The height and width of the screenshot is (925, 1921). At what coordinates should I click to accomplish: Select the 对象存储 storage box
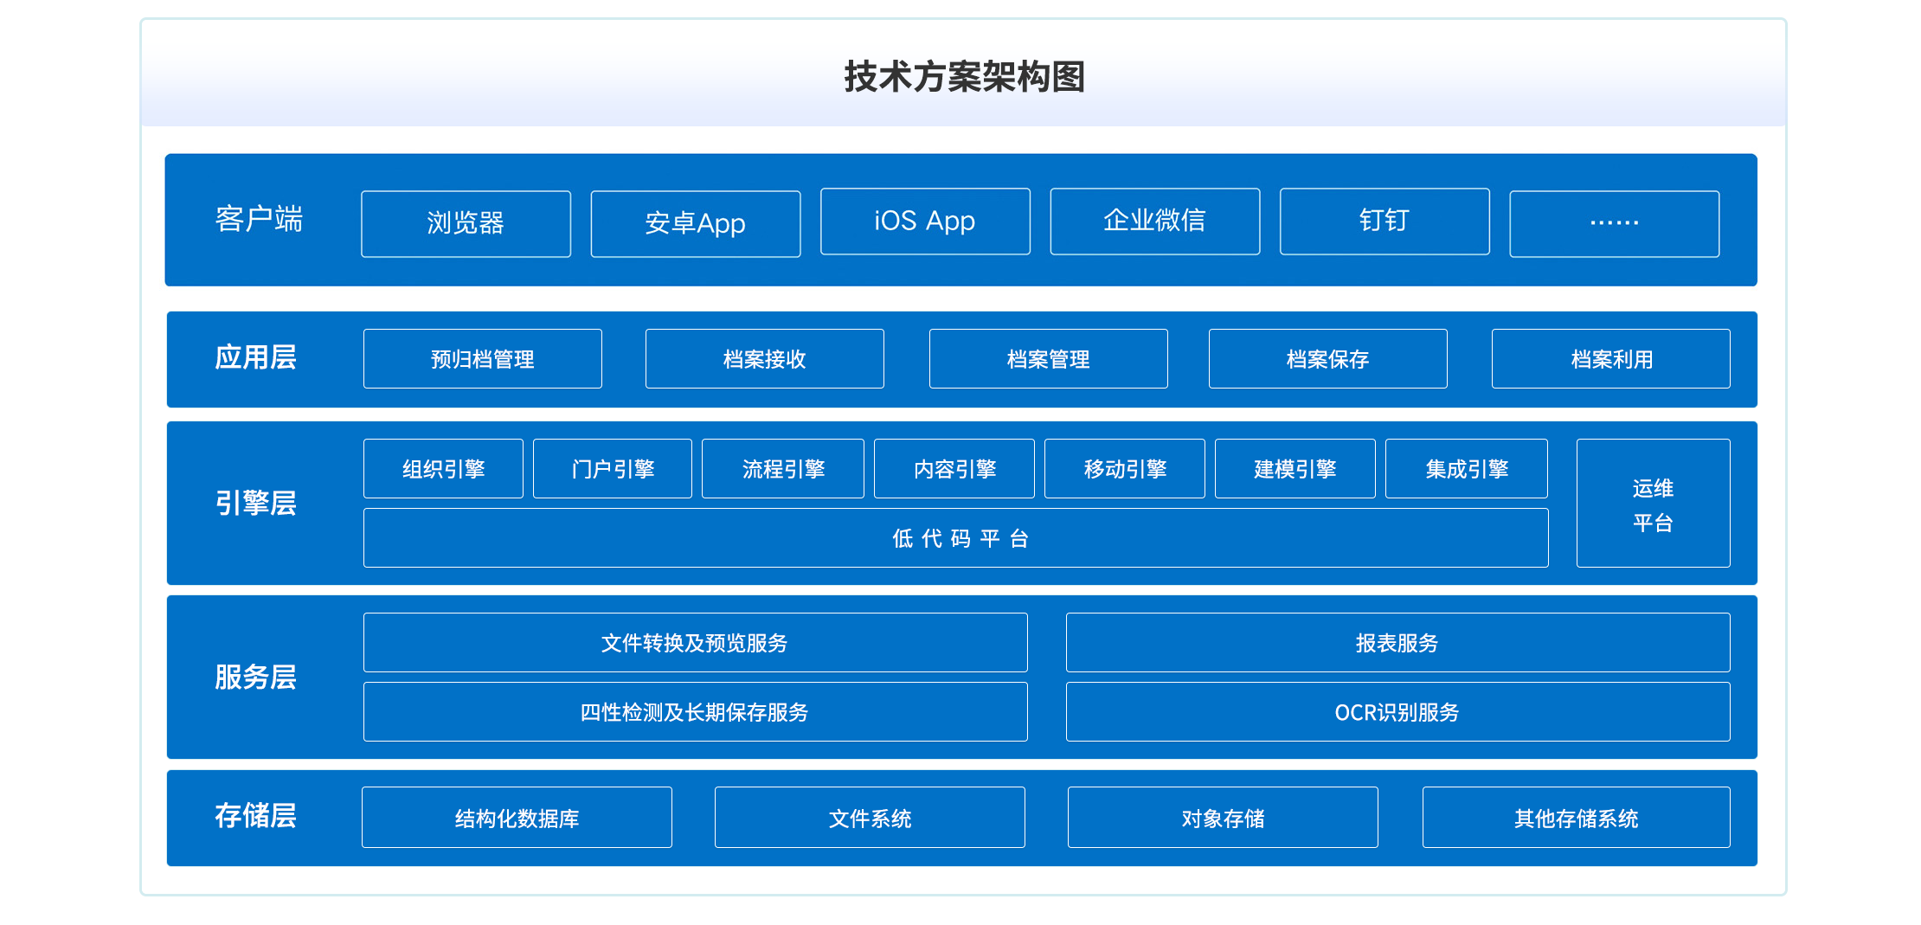pos(1223,817)
